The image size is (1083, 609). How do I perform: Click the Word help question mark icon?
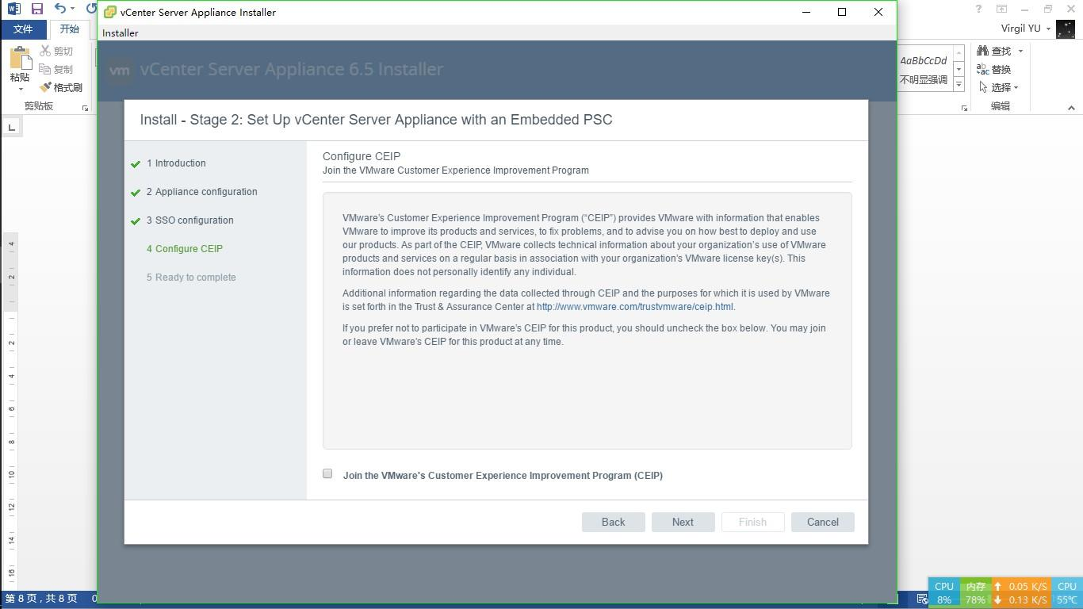(978, 9)
